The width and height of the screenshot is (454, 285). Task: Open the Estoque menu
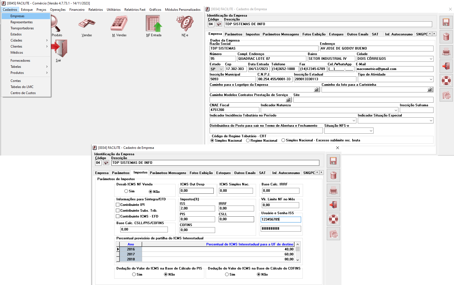click(x=27, y=10)
